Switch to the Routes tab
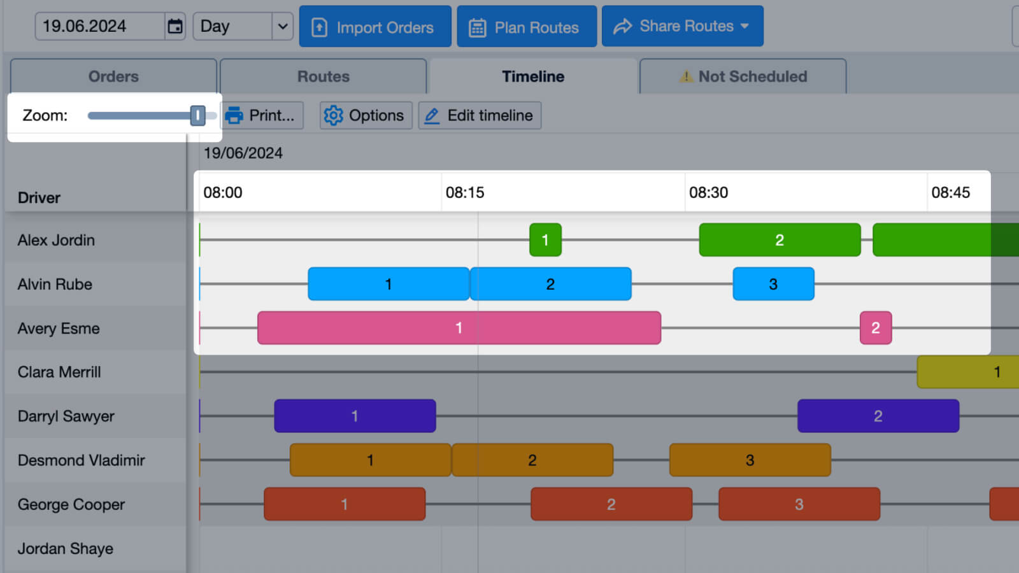Image resolution: width=1019 pixels, height=573 pixels. pyautogui.click(x=323, y=76)
